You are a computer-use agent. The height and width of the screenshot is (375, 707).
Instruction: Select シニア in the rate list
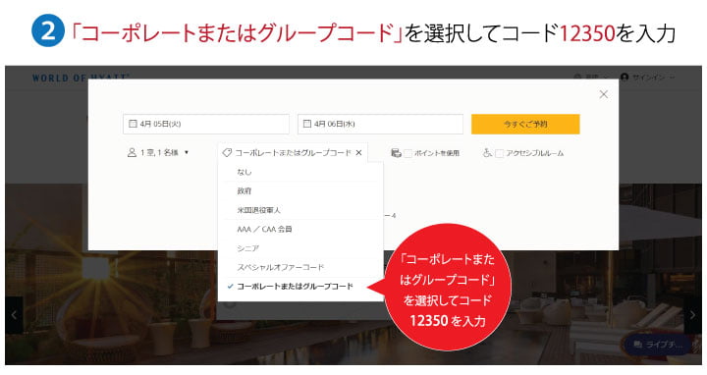[x=300, y=248]
